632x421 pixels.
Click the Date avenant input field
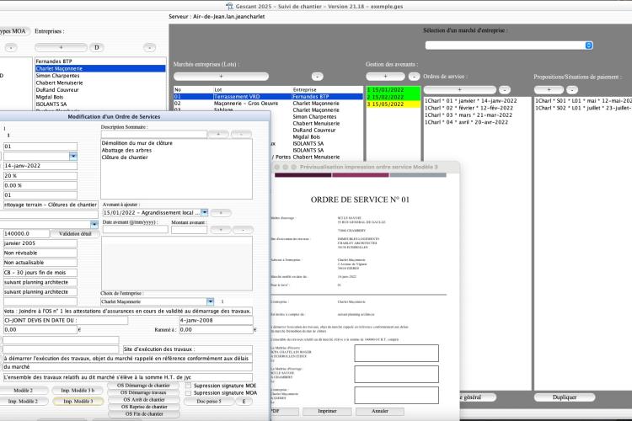135,230
